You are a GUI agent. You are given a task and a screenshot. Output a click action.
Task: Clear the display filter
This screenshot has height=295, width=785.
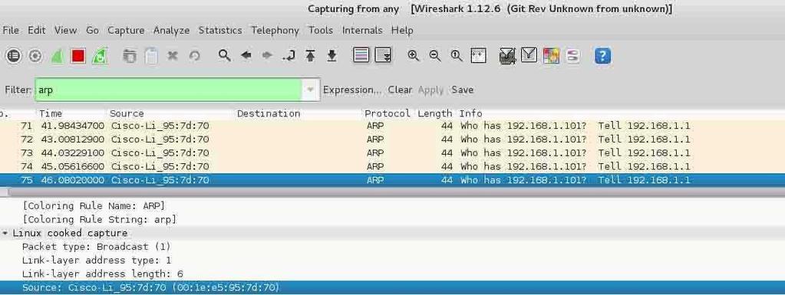(400, 90)
